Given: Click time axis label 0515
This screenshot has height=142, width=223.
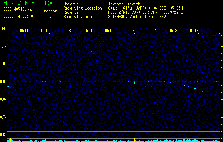Looking at the screenshot, I should click(109, 30).
